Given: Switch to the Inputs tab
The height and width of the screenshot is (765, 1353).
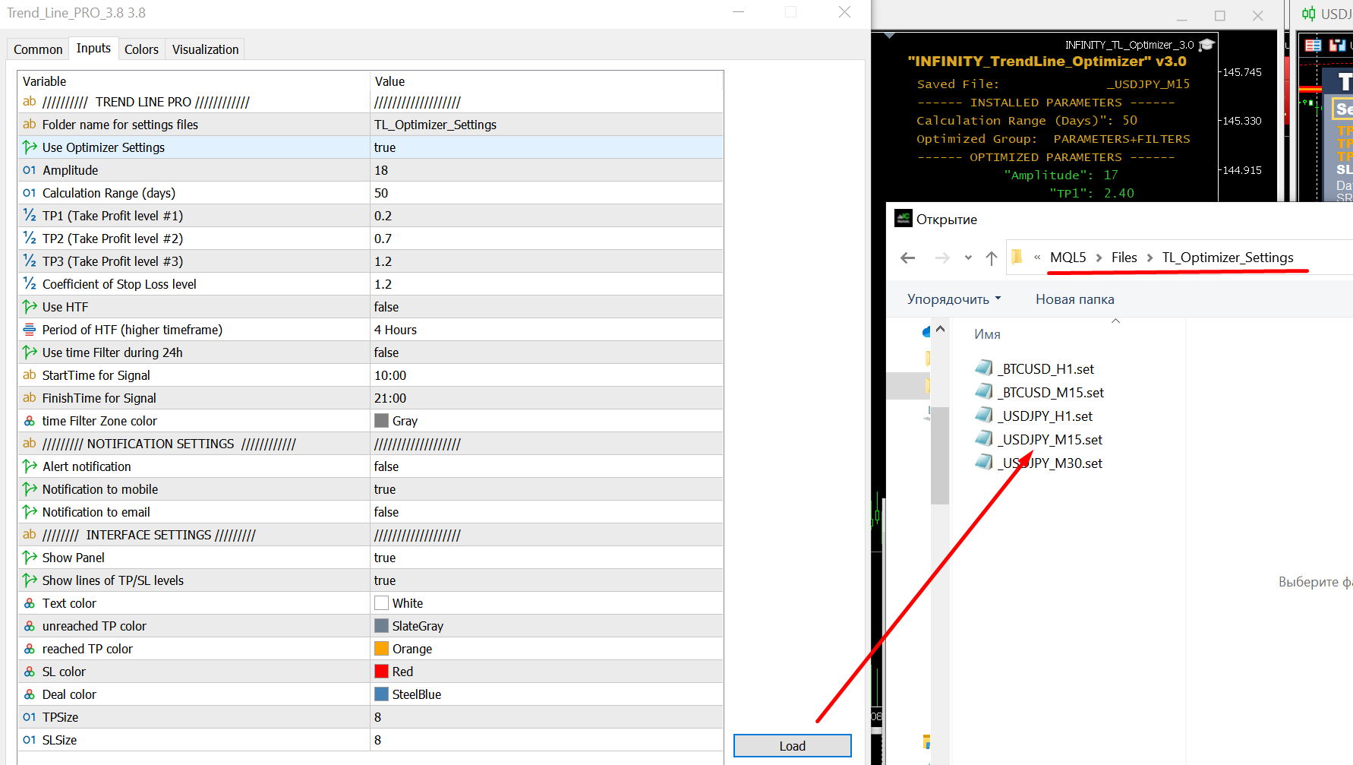Looking at the screenshot, I should [x=93, y=49].
